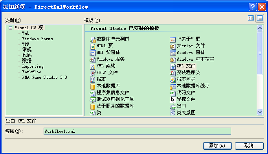Click the Windows 脚本宿主 label
Viewport: 268px width, 154px height.
tap(195, 59)
